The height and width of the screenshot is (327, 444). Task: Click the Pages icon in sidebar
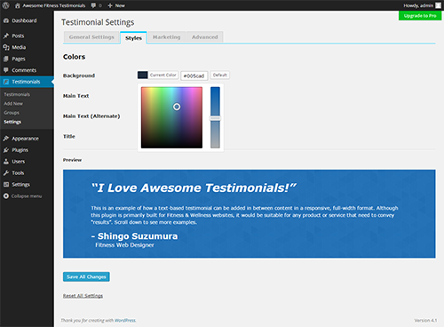6,59
